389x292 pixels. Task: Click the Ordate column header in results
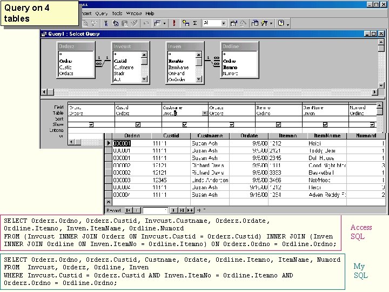[249, 136]
